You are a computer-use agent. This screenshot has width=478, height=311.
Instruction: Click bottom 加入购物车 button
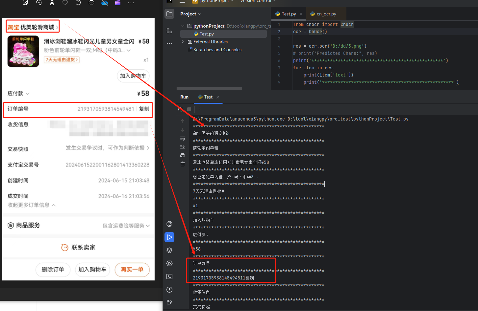[x=92, y=270]
